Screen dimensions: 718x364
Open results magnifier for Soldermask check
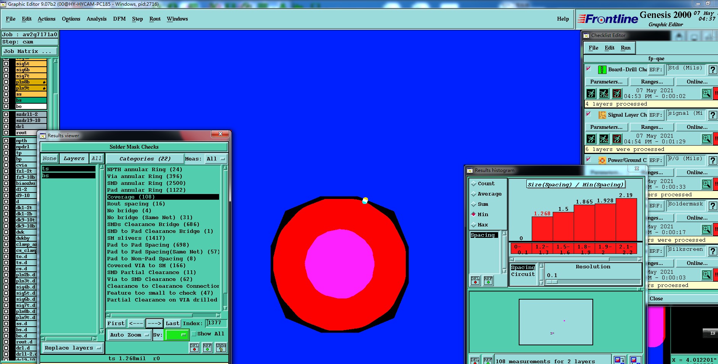pos(707,229)
